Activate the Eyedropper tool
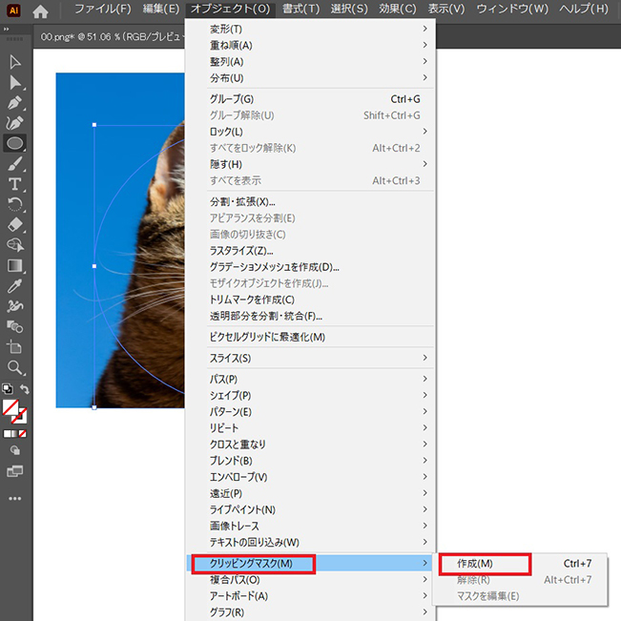This screenshot has height=621, width=621. (14, 286)
